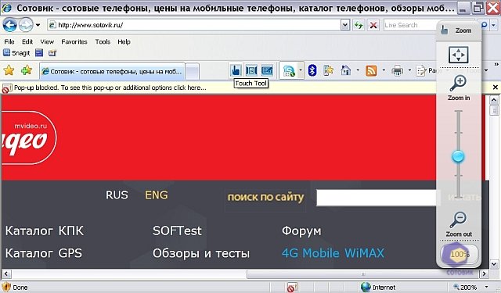Click the mvideo.ru banner logo
This screenshot has width=501, height=293.
[x=29, y=138]
